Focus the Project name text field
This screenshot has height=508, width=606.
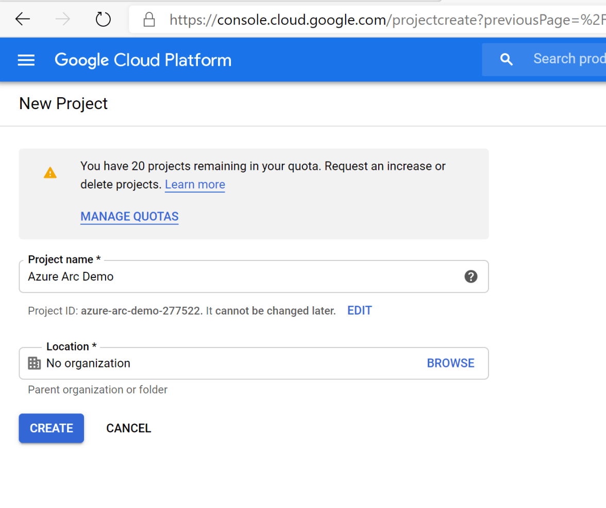pyautogui.click(x=242, y=277)
